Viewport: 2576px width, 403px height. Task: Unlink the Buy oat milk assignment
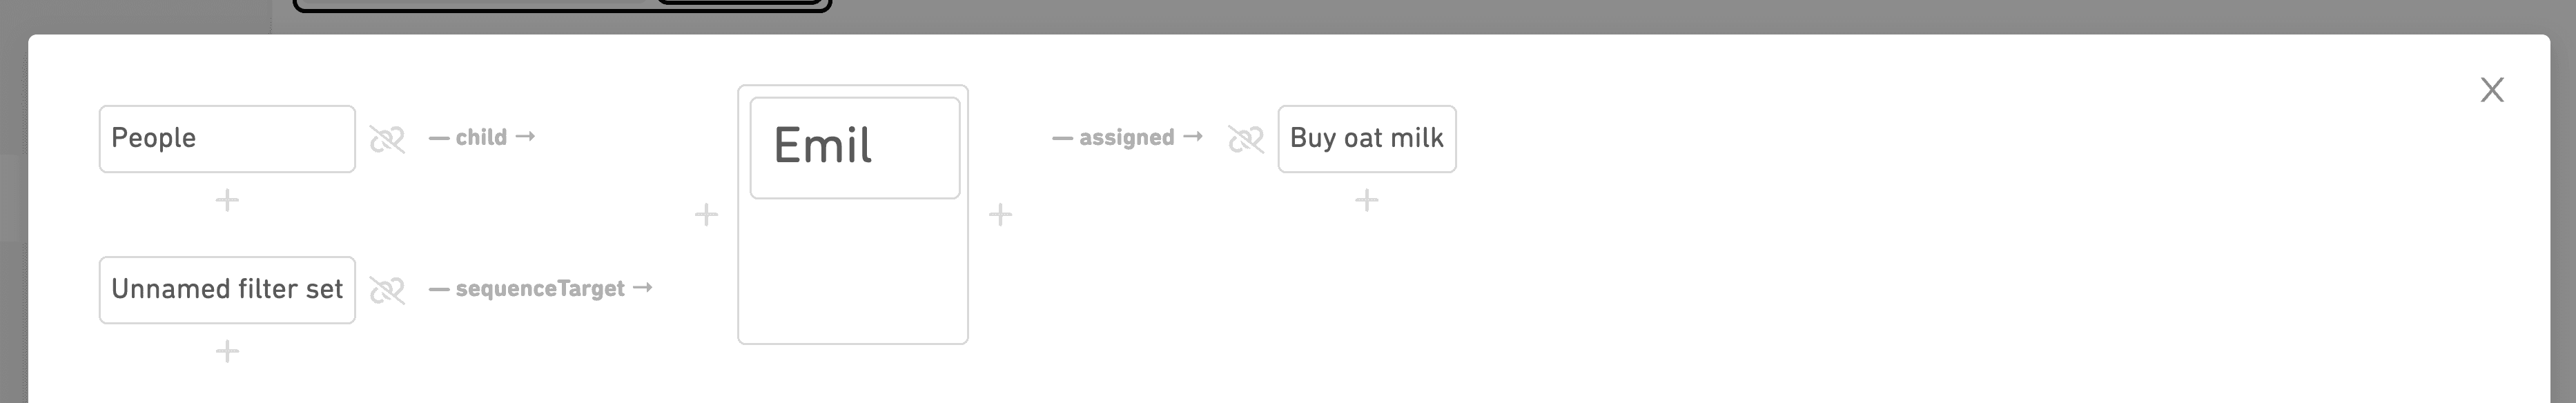coord(1245,139)
